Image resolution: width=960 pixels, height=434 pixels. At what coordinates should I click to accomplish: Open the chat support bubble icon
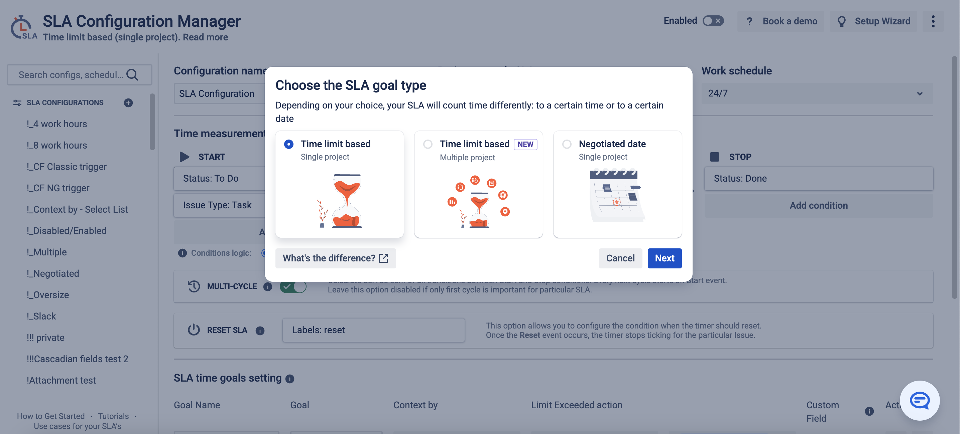919,401
